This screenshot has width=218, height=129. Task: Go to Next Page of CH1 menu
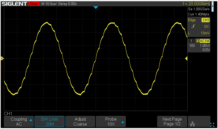click(172, 121)
